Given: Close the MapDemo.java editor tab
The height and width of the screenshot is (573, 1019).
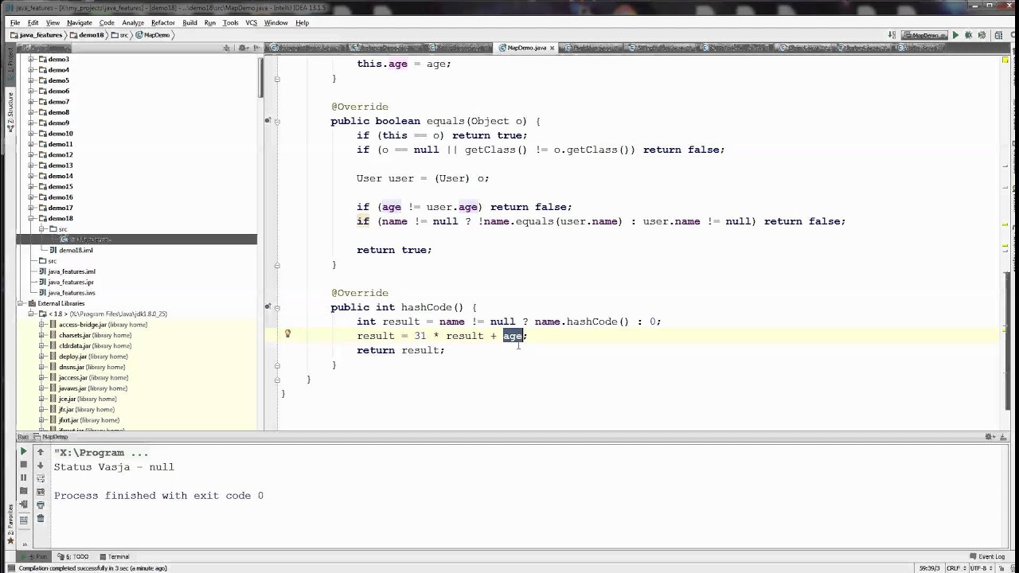Looking at the screenshot, I should (552, 48).
